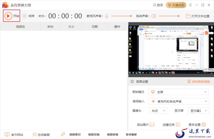Screen dimensions: 214x139
Task: Minimize the 金舟录屏大师 window
Action: point(197,5)
